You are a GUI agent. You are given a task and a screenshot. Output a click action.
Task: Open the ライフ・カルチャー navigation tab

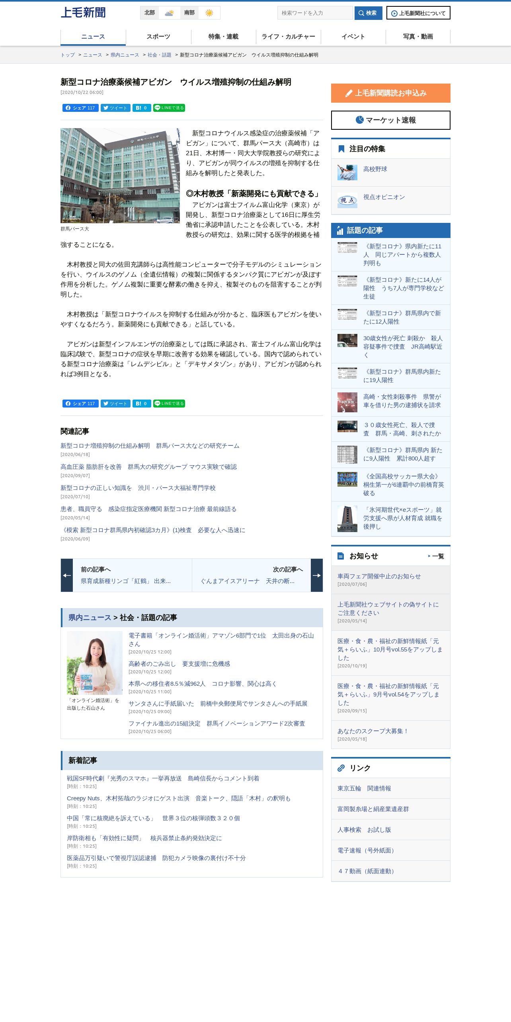288,37
